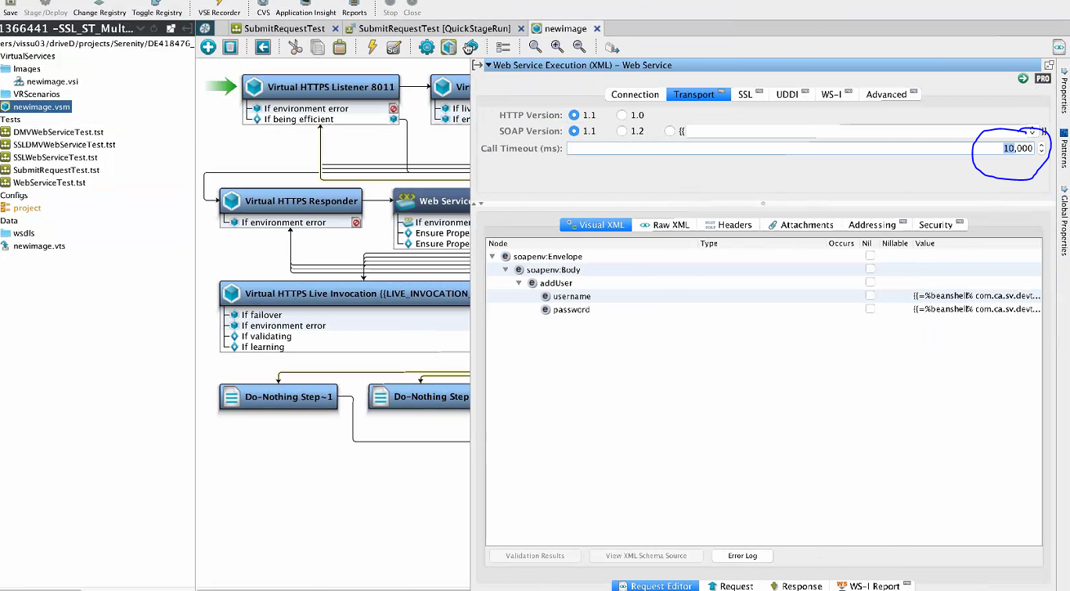1070x591 pixels.
Task: Collapse the addUser tree node
Action: [x=519, y=283]
